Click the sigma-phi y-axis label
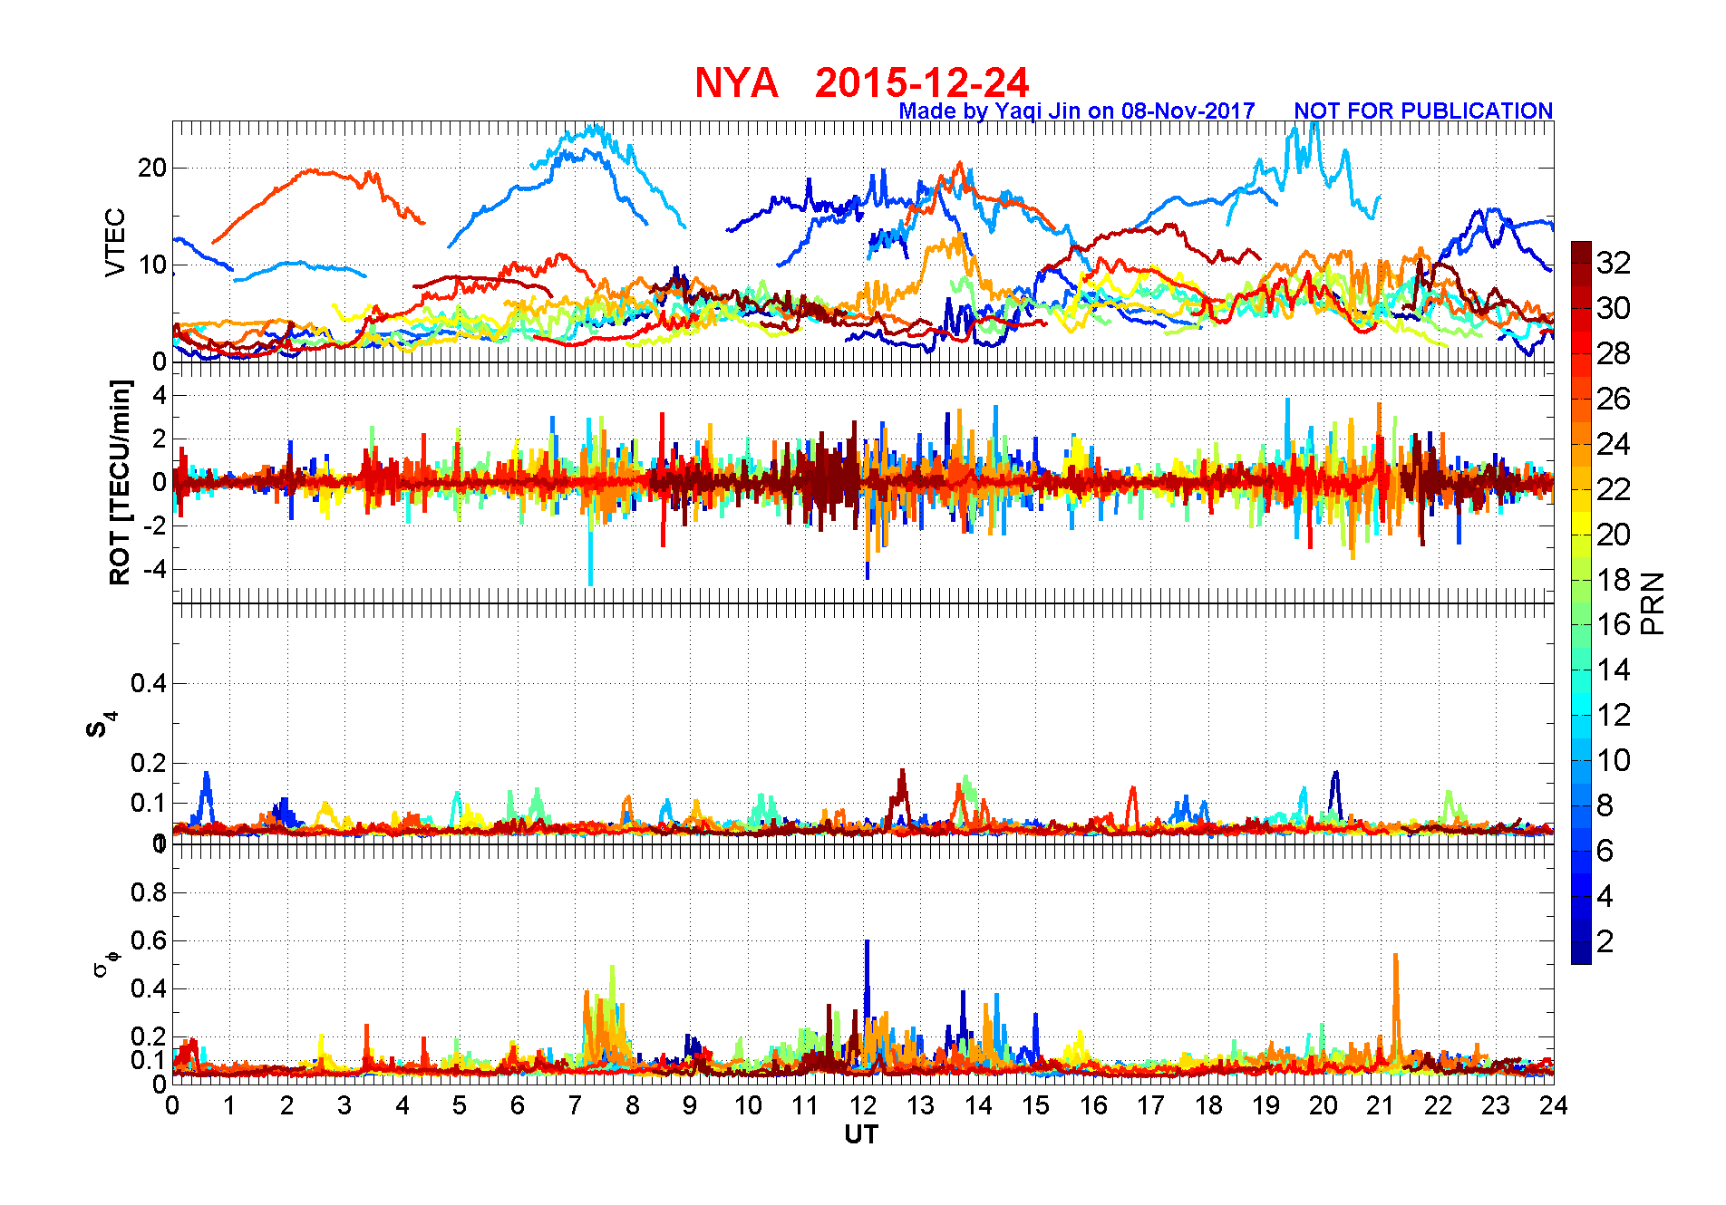Image resolution: width=1726 pixels, height=1205 pixels. pyautogui.click(x=105, y=963)
